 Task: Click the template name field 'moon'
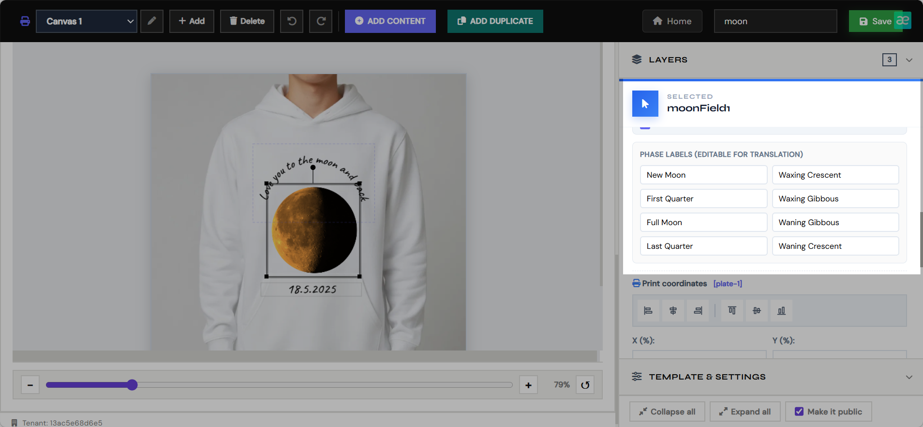[x=775, y=21]
